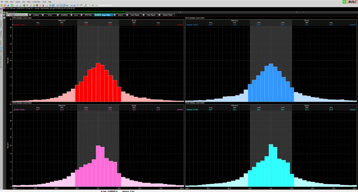Click the folder icon with red X
Image resolution: width=358 pixels, height=192 pixels.
point(5,5)
